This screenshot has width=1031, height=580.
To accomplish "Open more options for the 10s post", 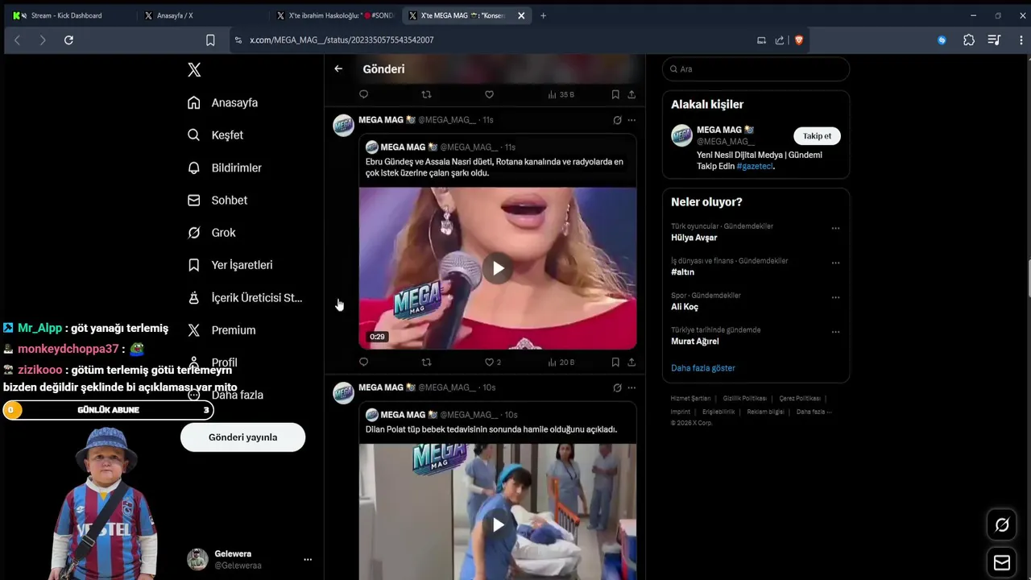I will (x=631, y=387).
